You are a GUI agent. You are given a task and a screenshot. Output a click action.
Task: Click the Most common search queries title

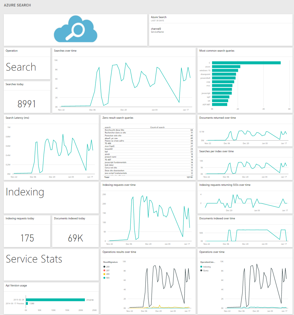pos(217,51)
